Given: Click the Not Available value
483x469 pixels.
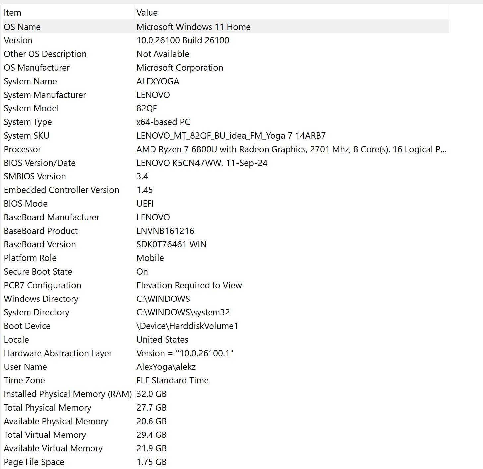Looking at the screenshot, I should (x=163, y=54).
